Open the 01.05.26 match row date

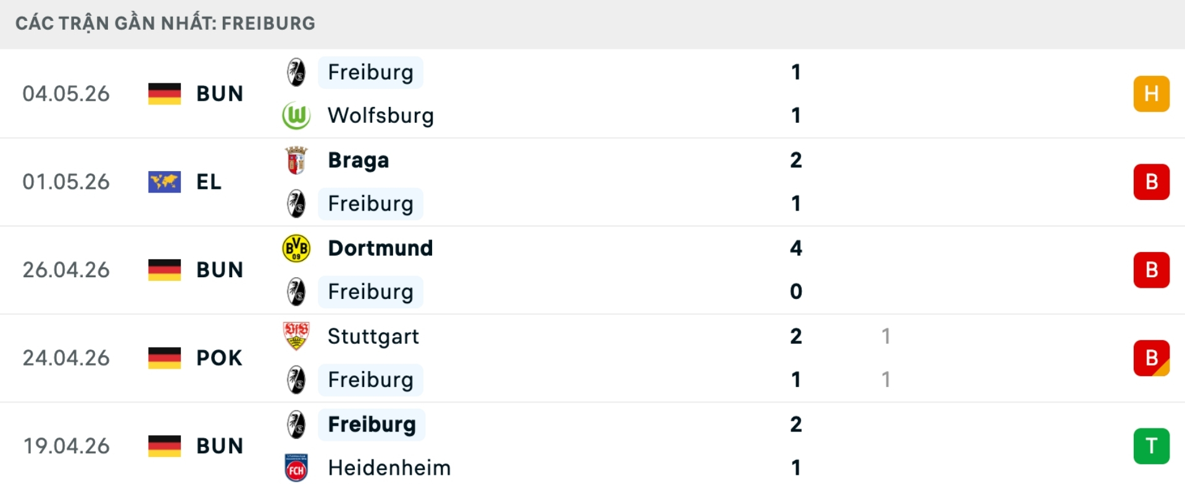[x=66, y=182]
